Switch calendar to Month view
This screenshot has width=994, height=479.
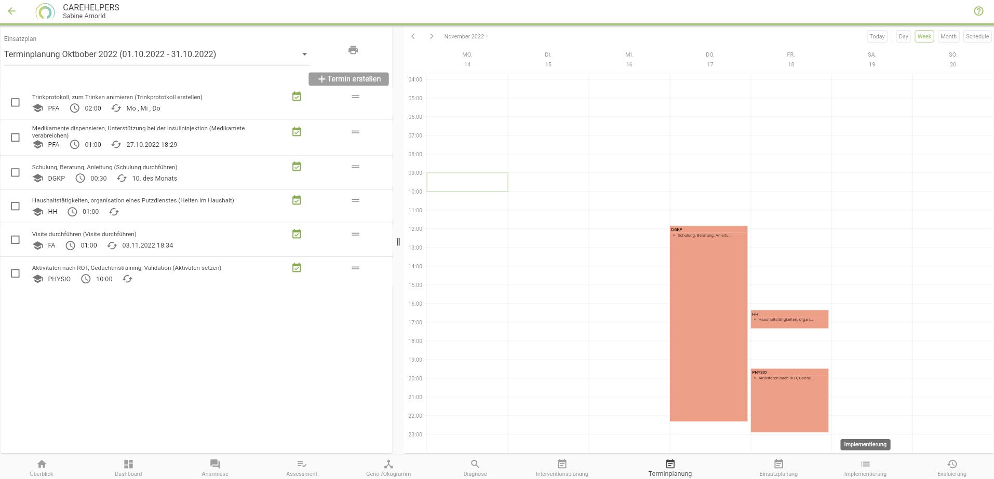coord(948,36)
